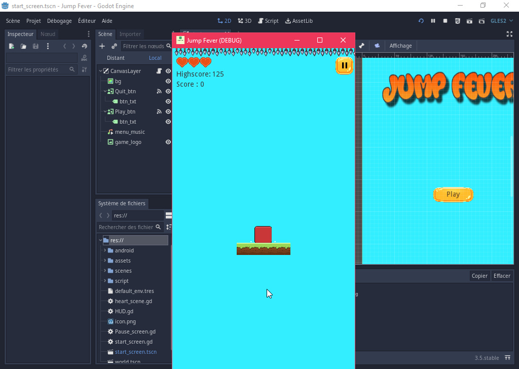Click the instance scene link icon

[114, 46]
